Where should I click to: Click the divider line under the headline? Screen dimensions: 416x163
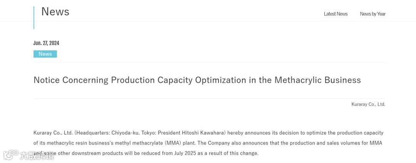coord(209,99)
